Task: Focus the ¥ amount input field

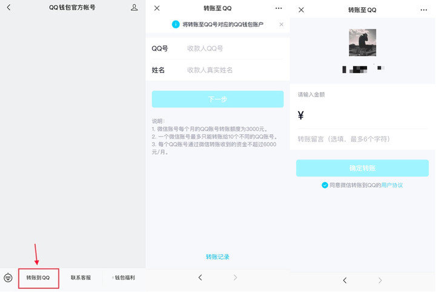Action: click(362, 115)
